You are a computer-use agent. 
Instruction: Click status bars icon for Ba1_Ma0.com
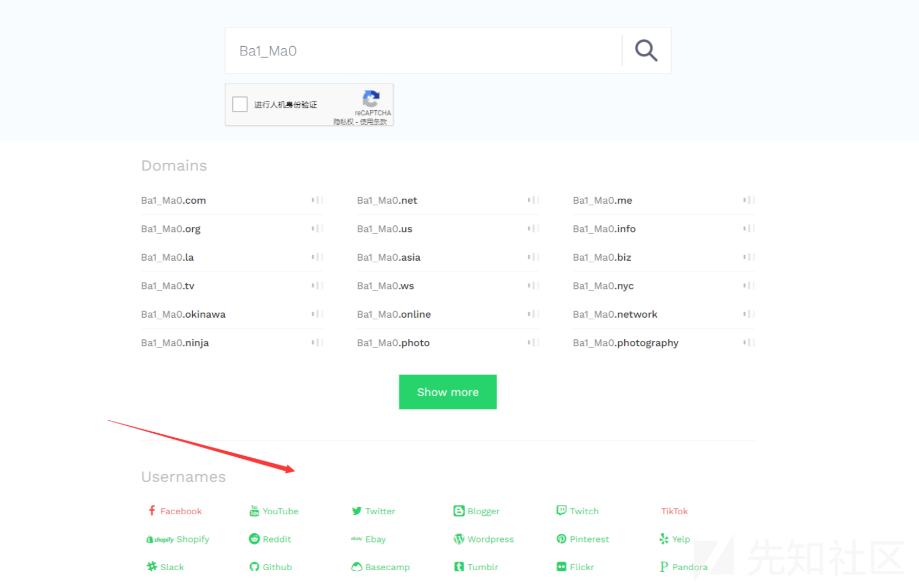[x=318, y=200]
